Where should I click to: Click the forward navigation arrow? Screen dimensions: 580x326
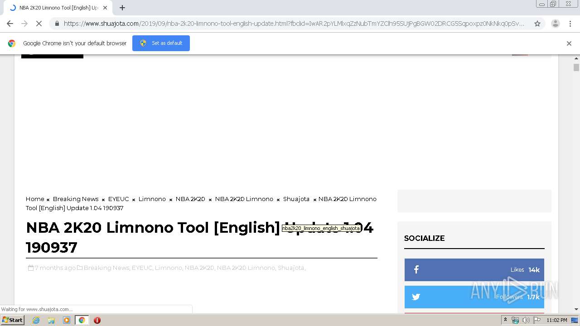tap(24, 24)
